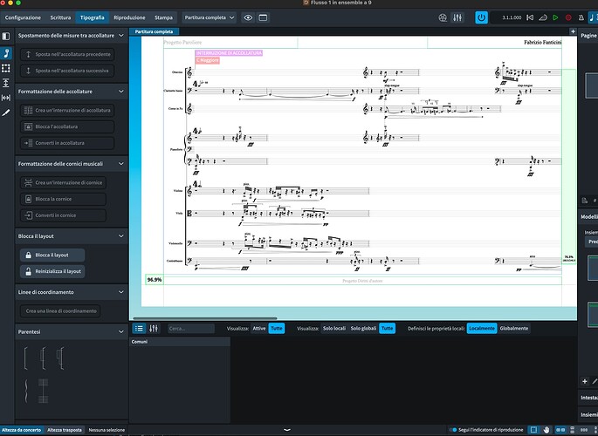Open the Partitura completa layout dropdown
Viewport: 598px width, 436px height.
click(209, 17)
